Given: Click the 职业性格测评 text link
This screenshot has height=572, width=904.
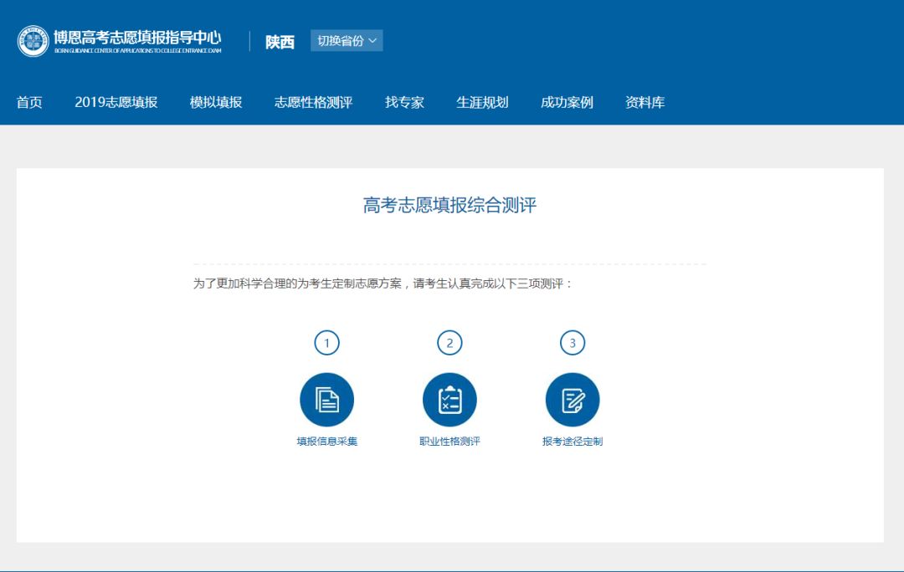Looking at the screenshot, I should (449, 442).
